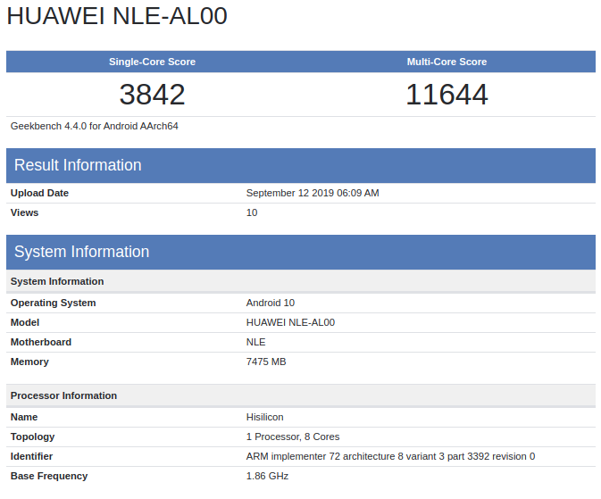Select the Single-Core Score header
Image resolution: width=601 pixels, height=499 pixels.
click(x=152, y=62)
